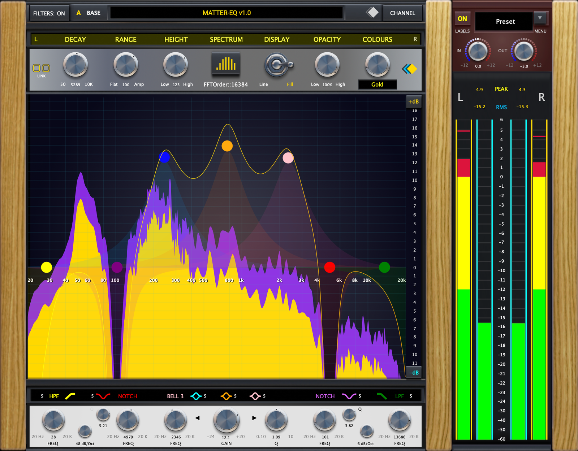The width and height of the screenshot is (578, 451).
Task: Select the pink bell band icon
Action: tap(255, 396)
